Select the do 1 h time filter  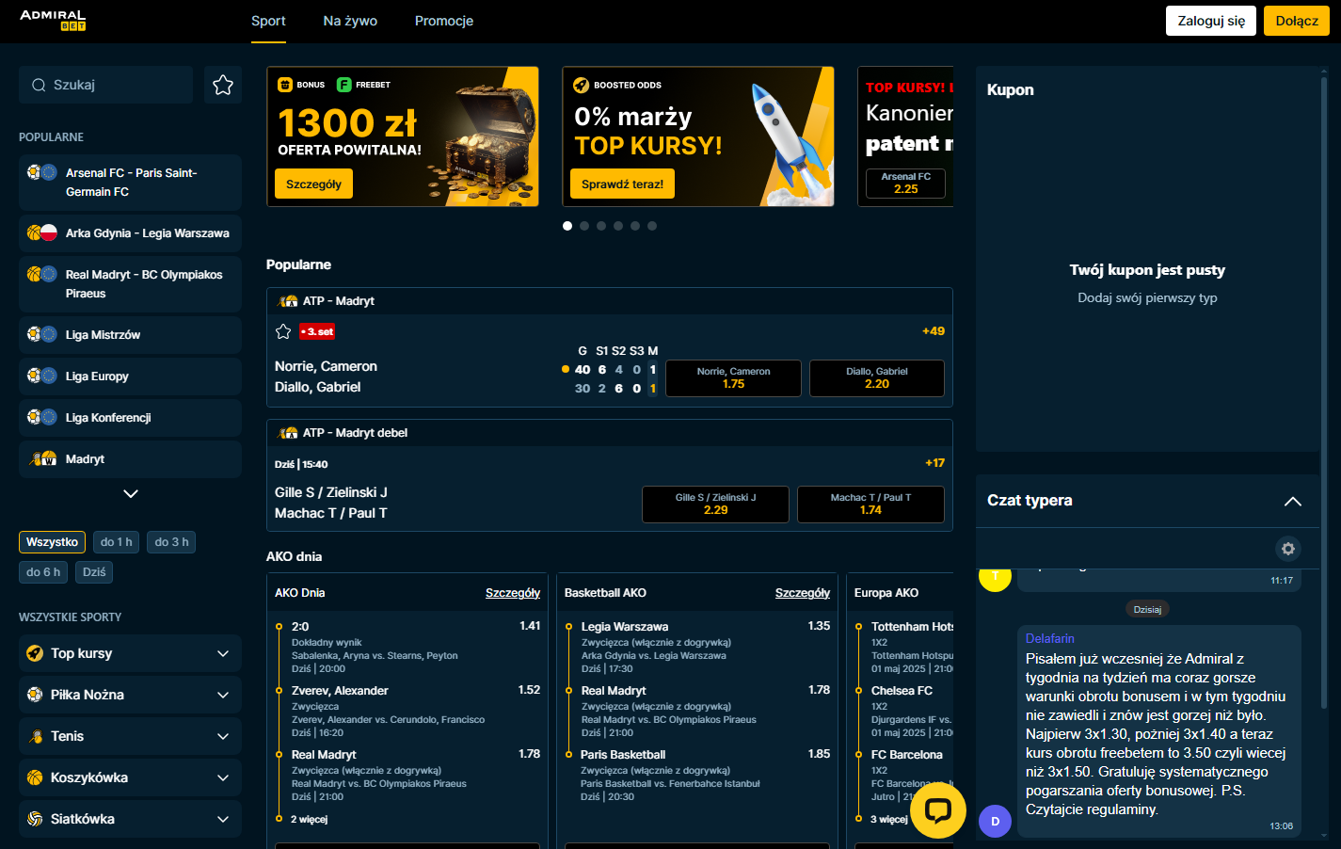pyautogui.click(x=117, y=542)
